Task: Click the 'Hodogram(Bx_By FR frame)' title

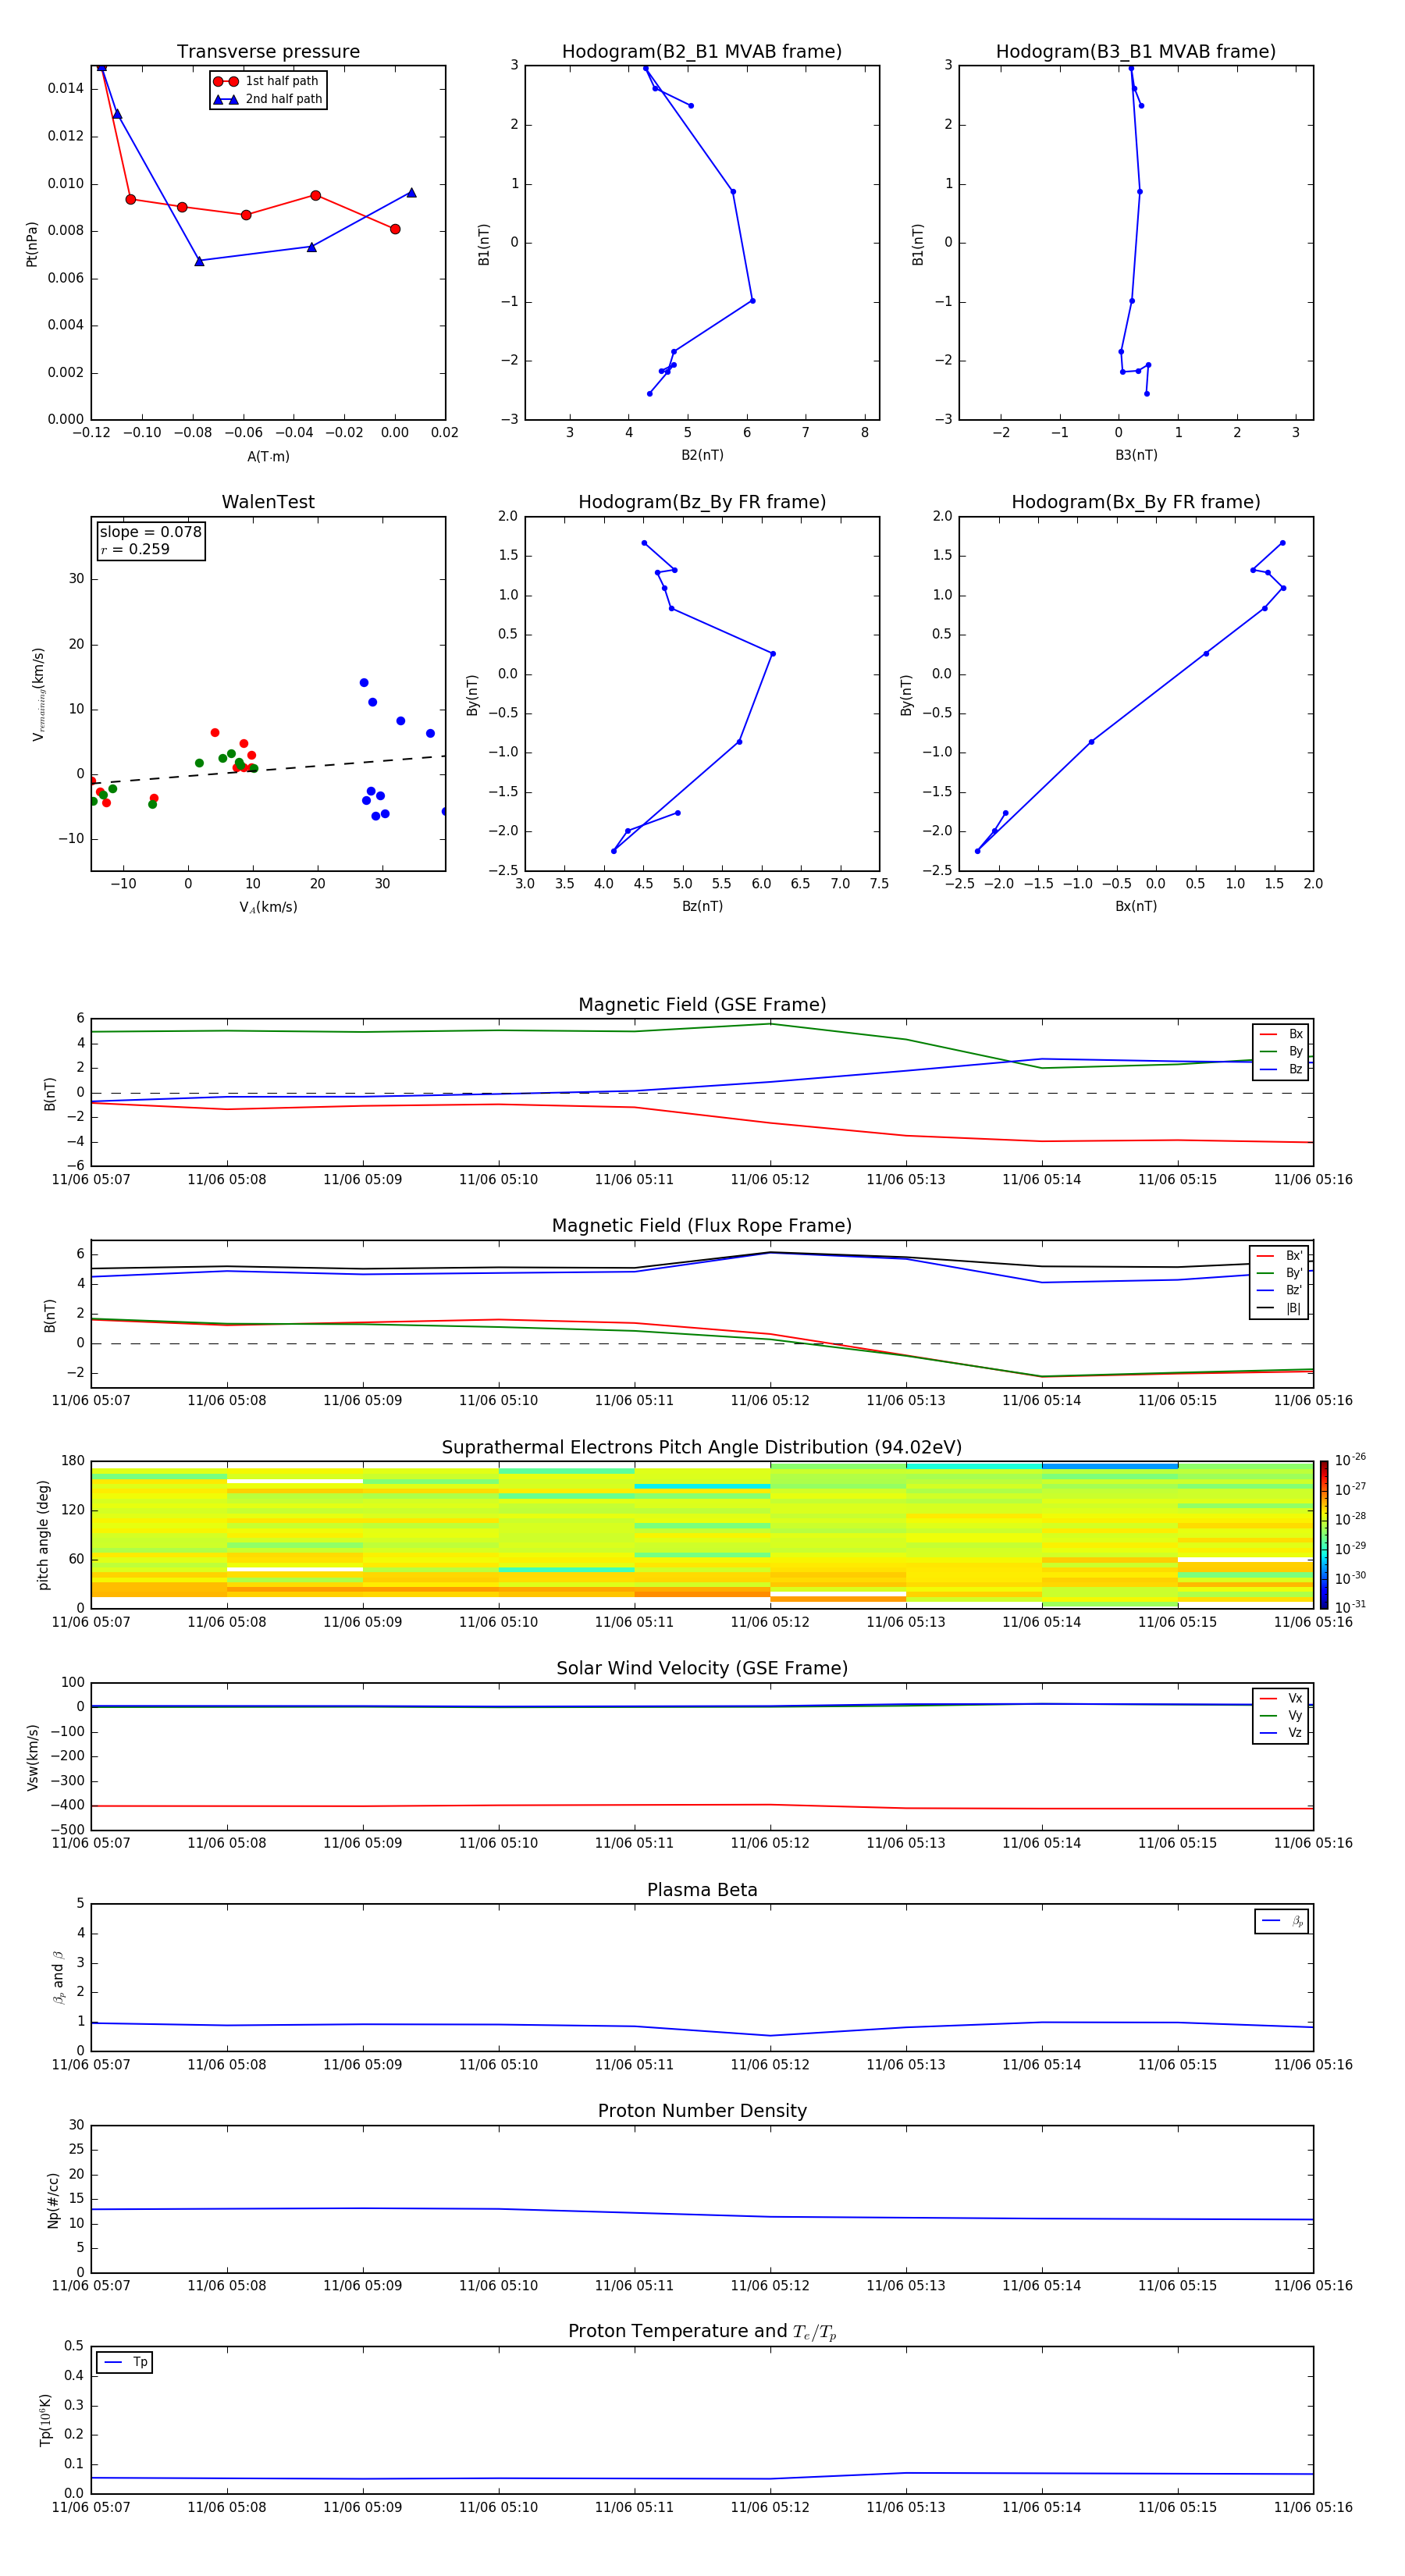Action: [1135, 502]
